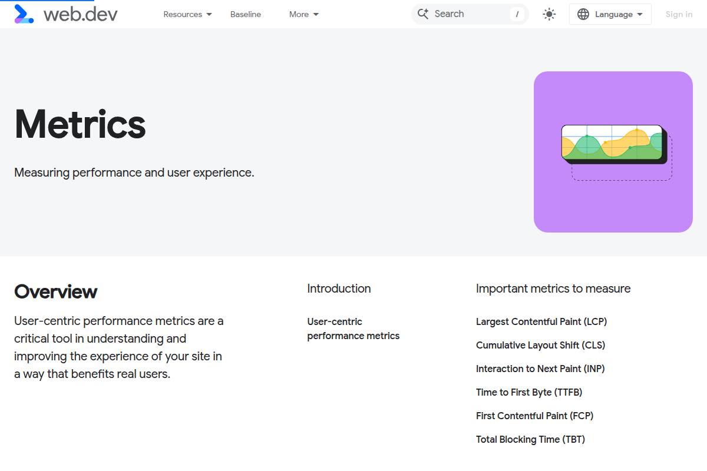
Task: Click the Sign in control
Action: coord(679,14)
